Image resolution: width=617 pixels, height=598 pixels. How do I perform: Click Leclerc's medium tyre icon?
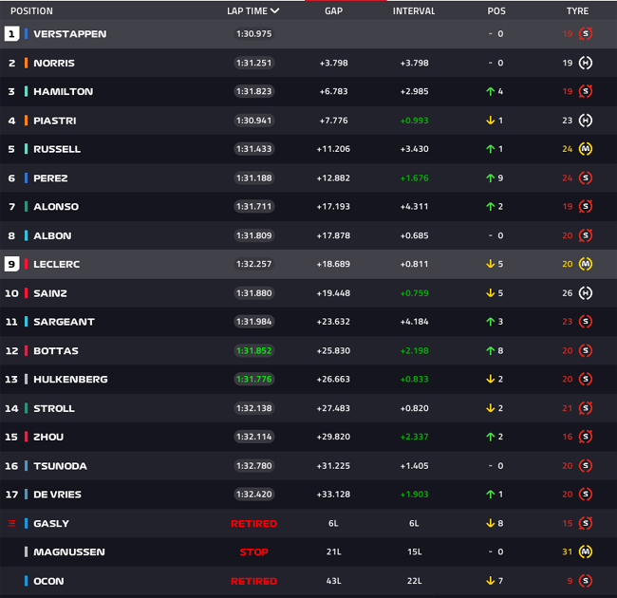[x=586, y=264]
